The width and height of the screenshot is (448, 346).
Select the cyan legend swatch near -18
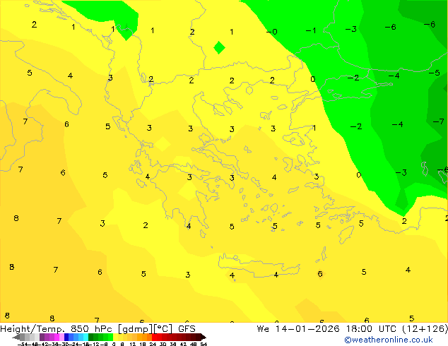pyautogui.click(x=86, y=337)
